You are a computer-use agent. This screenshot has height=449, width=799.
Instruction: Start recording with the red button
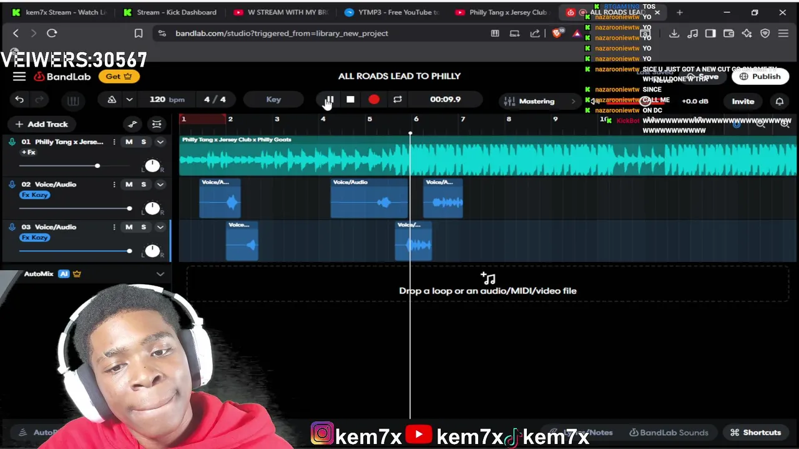tap(374, 100)
